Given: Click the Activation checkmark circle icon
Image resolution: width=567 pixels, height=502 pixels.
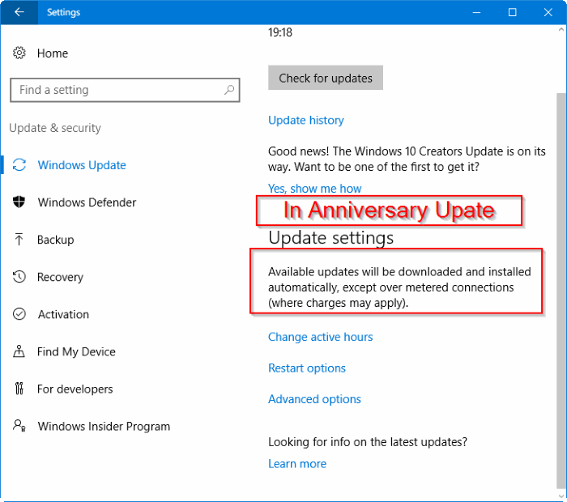Looking at the screenshot, I should tap(19, 314).
